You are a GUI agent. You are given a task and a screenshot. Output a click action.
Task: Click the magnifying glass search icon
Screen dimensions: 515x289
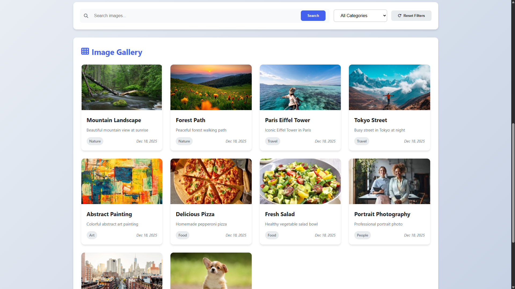pyautogui.click(x=86, y=16)
